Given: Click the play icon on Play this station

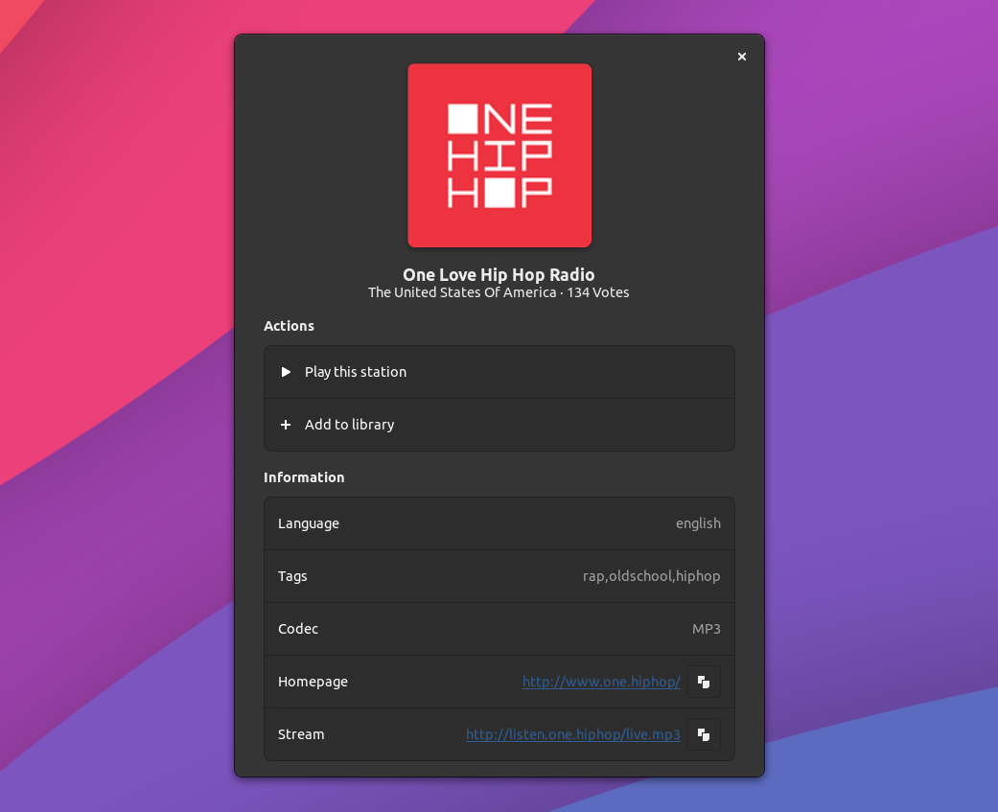Looking at the screenshot, I should pyautogui.click(x=285, y=372).
